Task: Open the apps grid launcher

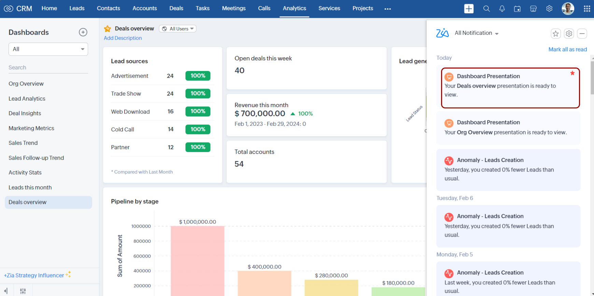Action: tap(587, 9)
